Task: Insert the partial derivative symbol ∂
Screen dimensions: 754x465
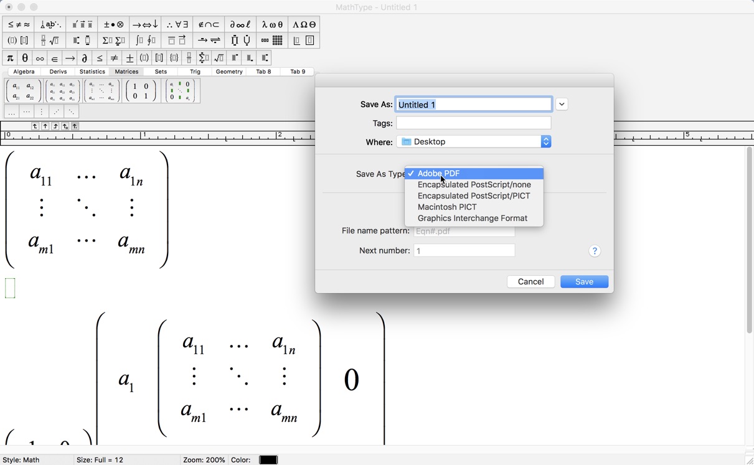Action: 84,57
